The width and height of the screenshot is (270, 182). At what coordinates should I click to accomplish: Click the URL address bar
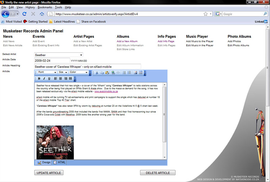pos(128,14)
